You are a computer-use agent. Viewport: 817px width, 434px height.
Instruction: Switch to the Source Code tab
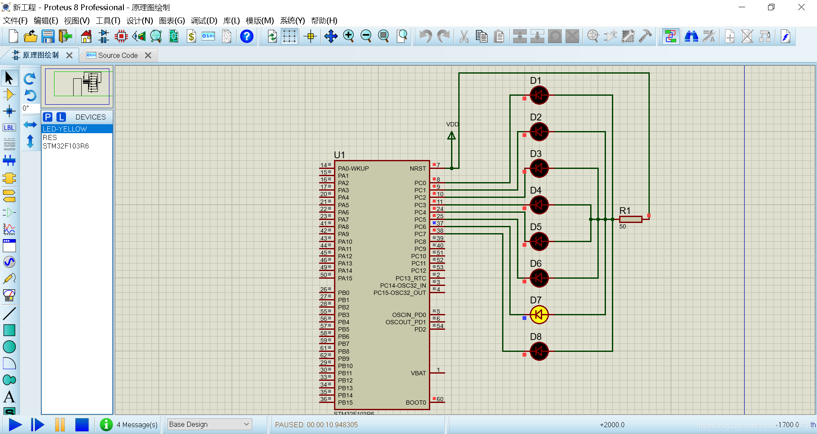118,55
